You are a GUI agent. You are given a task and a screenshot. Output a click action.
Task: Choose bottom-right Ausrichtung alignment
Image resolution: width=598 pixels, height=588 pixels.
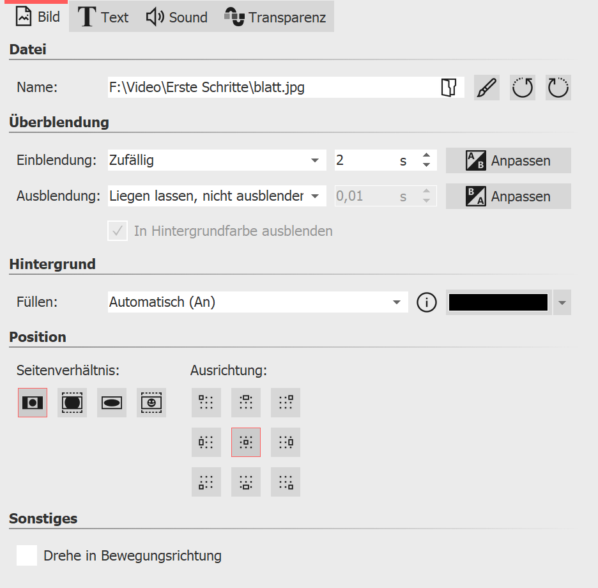(285, 481)
